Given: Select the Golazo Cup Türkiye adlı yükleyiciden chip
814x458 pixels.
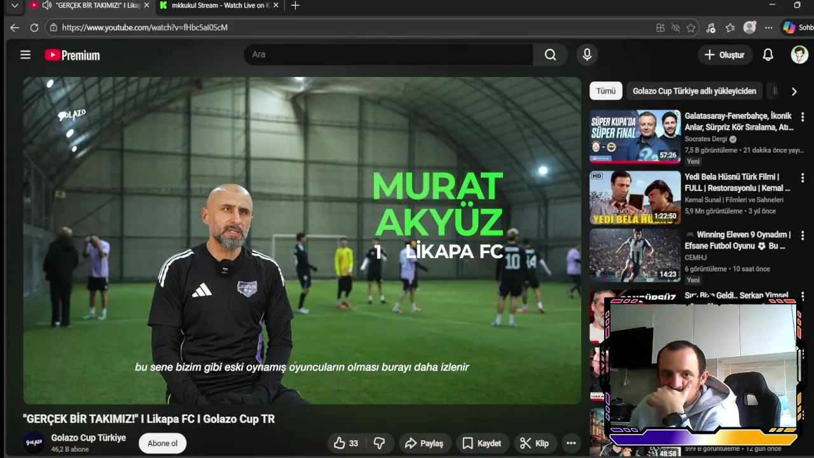Looking at the screenshot, I should click(x=694, y=91).
